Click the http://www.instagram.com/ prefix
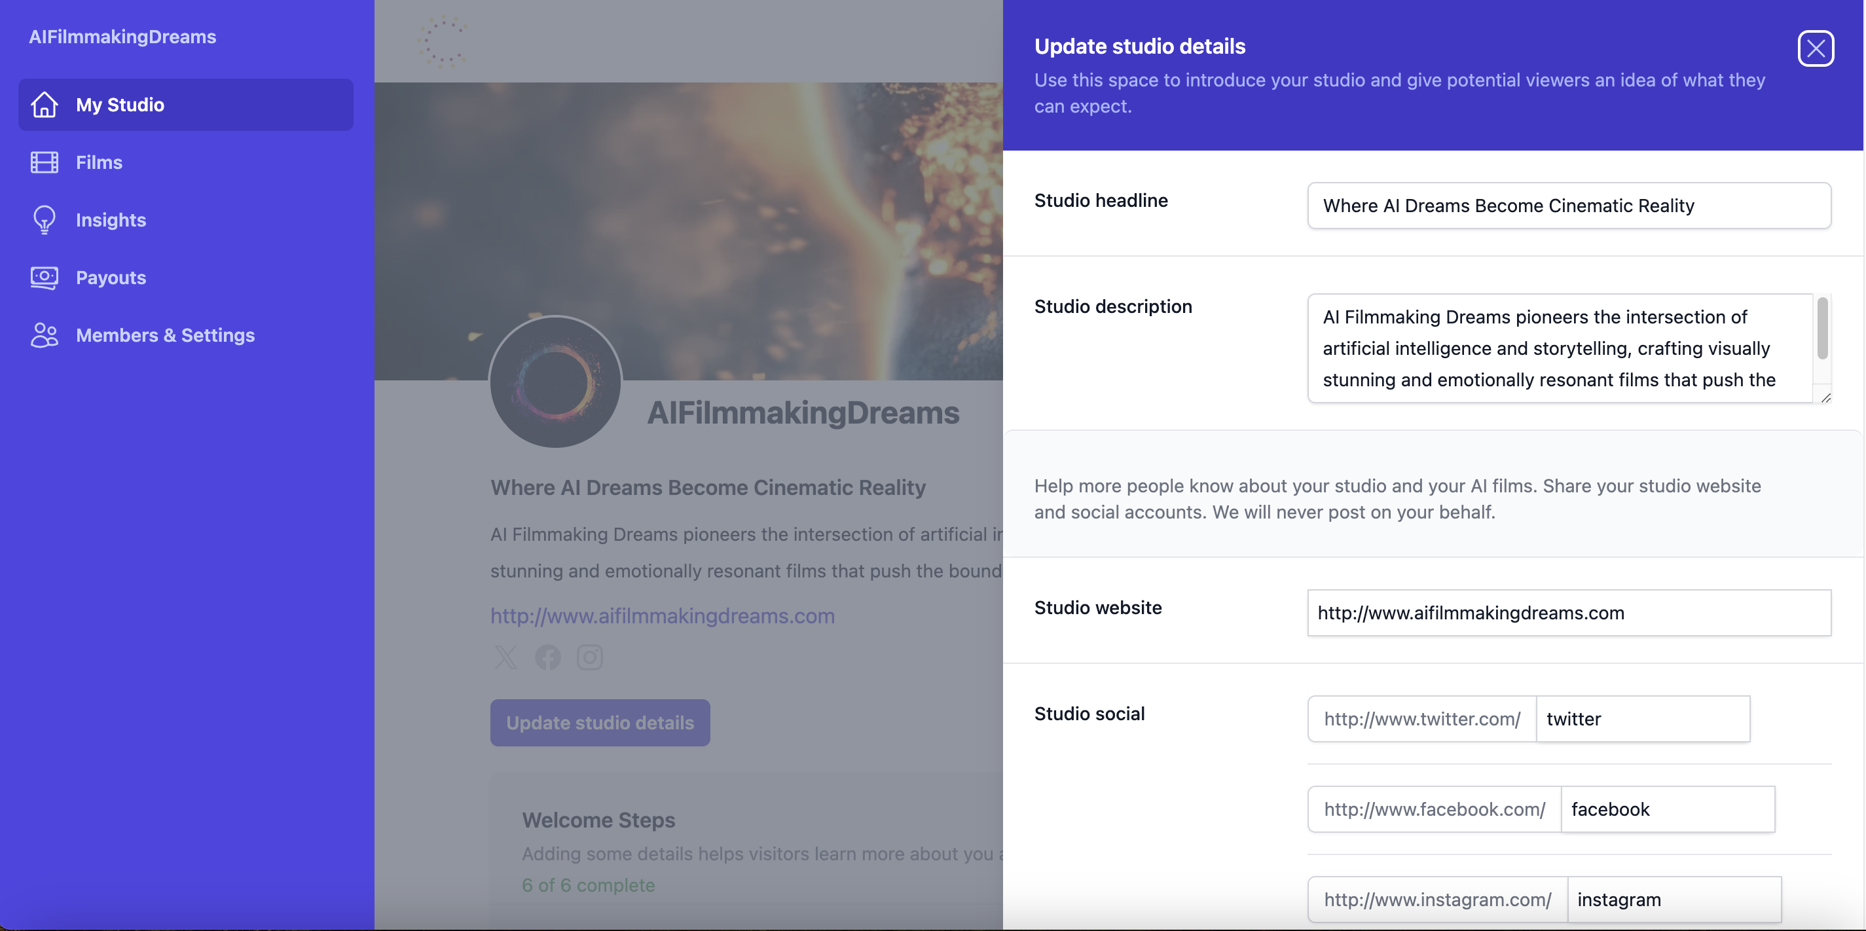 tap(1438, 900)
